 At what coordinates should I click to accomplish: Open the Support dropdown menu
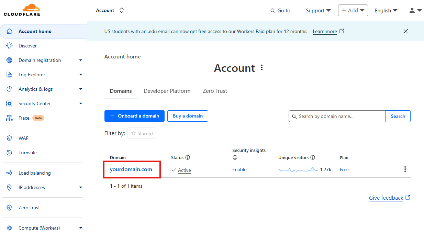point(318,11)
